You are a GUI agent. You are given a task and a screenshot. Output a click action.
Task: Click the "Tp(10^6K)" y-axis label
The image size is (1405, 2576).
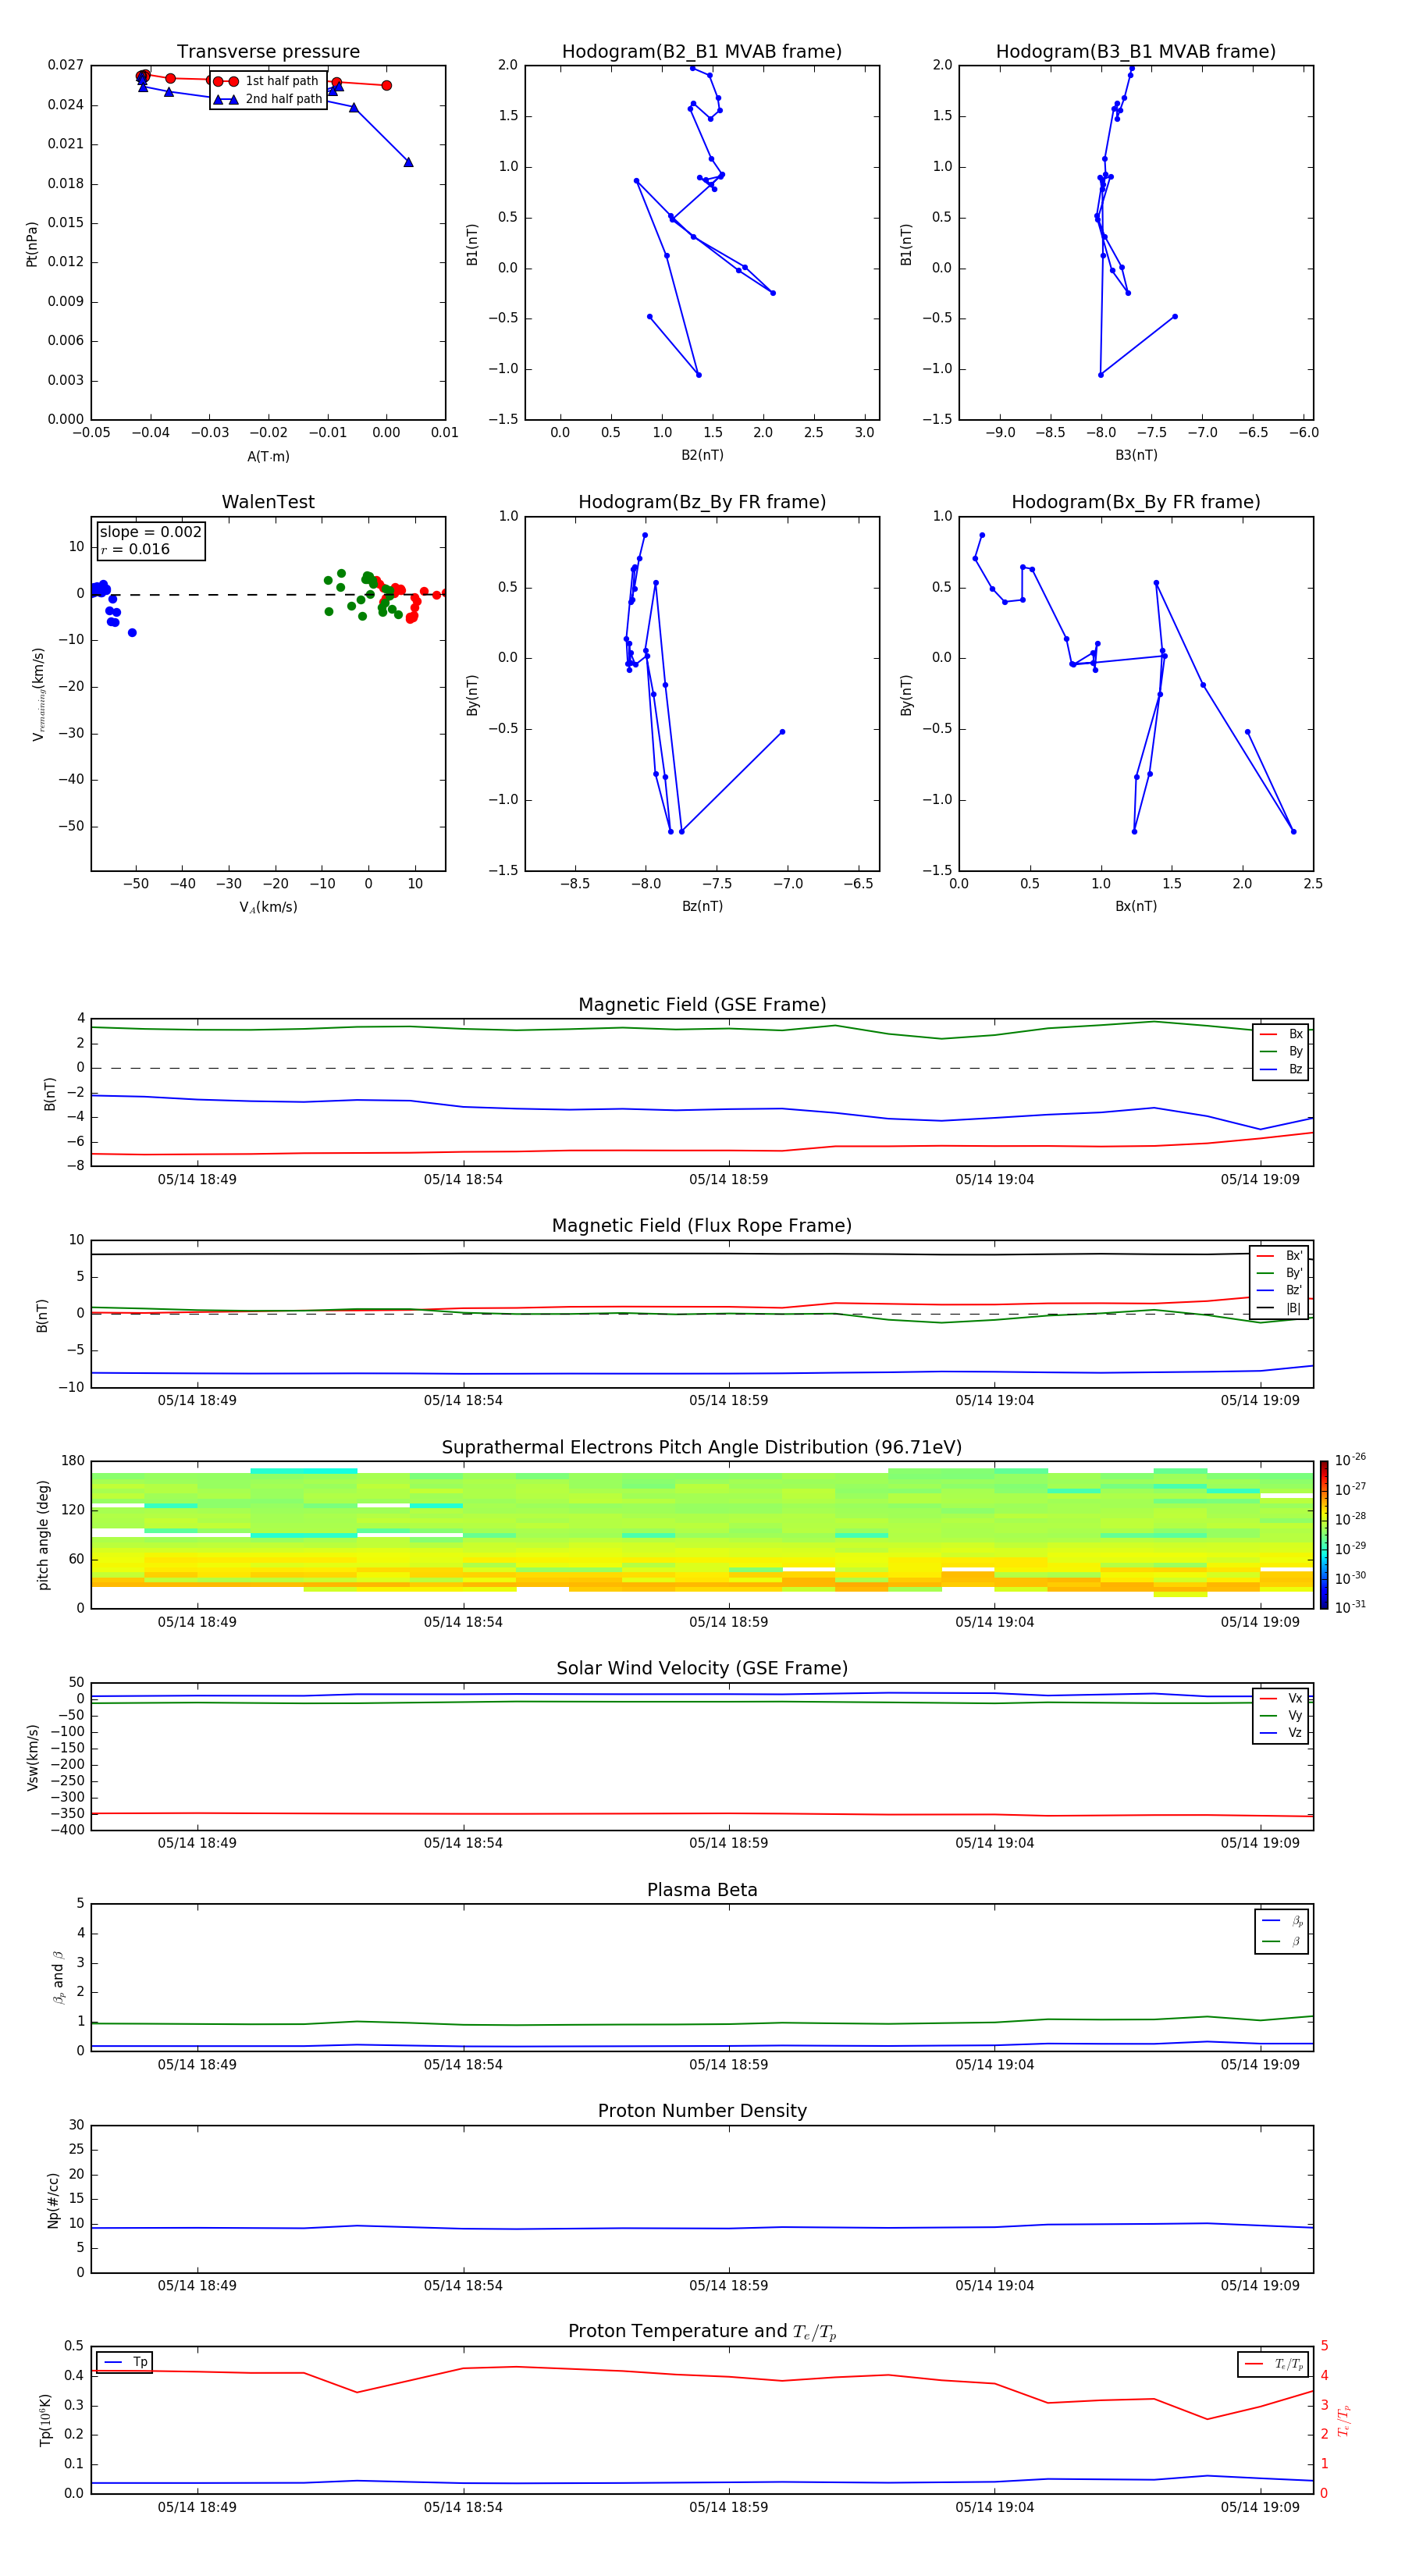[45, 2420]
